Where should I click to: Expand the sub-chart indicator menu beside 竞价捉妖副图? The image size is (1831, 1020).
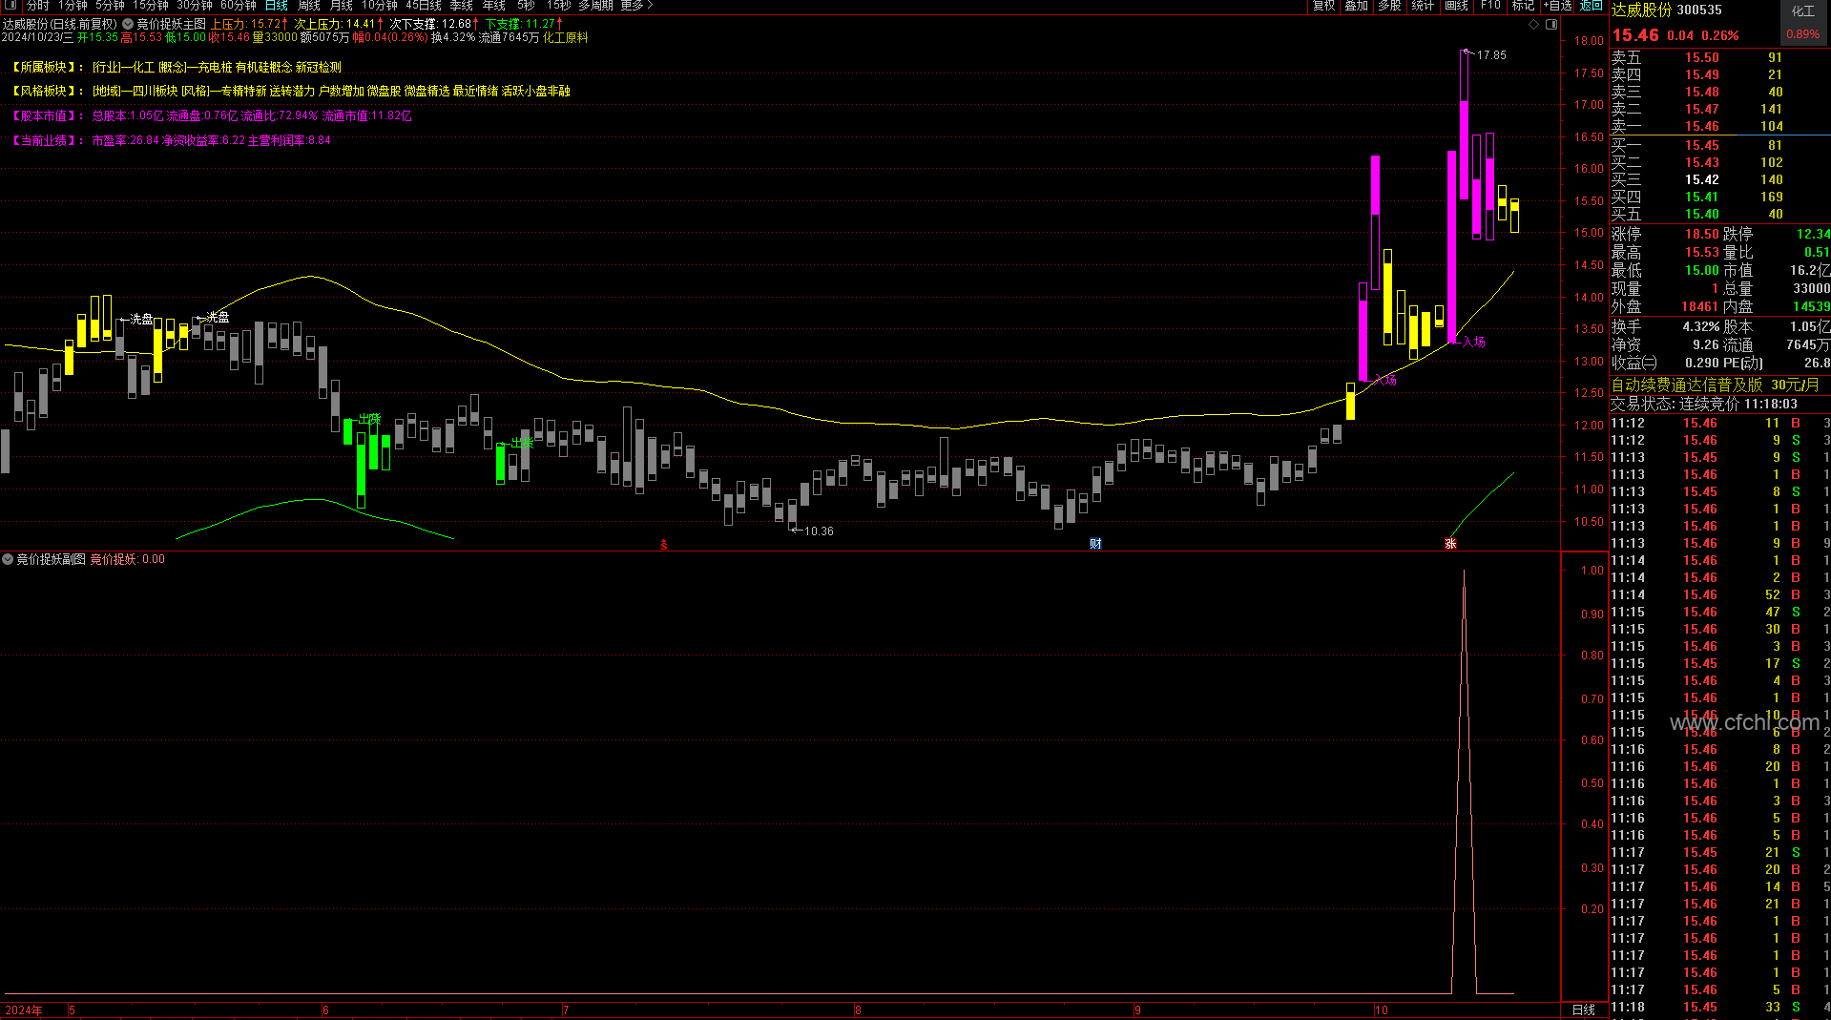coord(8,559)
